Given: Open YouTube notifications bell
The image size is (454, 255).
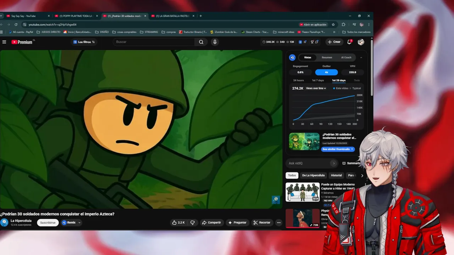Looking at the screenshot, I should coord(349,42).
